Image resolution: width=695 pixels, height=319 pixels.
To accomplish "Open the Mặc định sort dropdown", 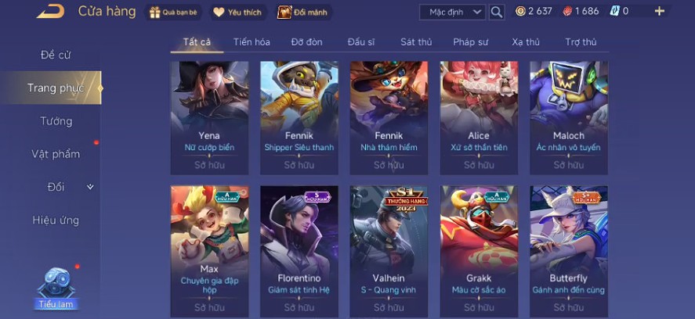I will point(453,12).
